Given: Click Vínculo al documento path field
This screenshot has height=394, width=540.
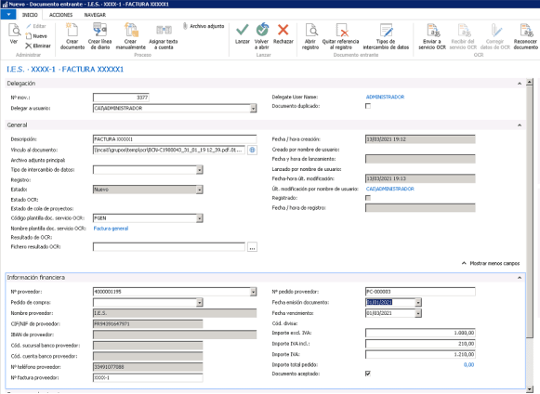Looking at the screenshot, I should [x=169, y=150].
